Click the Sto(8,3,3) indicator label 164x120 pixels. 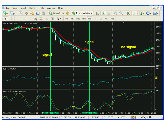[x=14, y=91]
